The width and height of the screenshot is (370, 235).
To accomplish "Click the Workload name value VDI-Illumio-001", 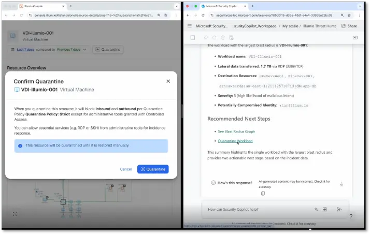I will (x=265, y=56).
